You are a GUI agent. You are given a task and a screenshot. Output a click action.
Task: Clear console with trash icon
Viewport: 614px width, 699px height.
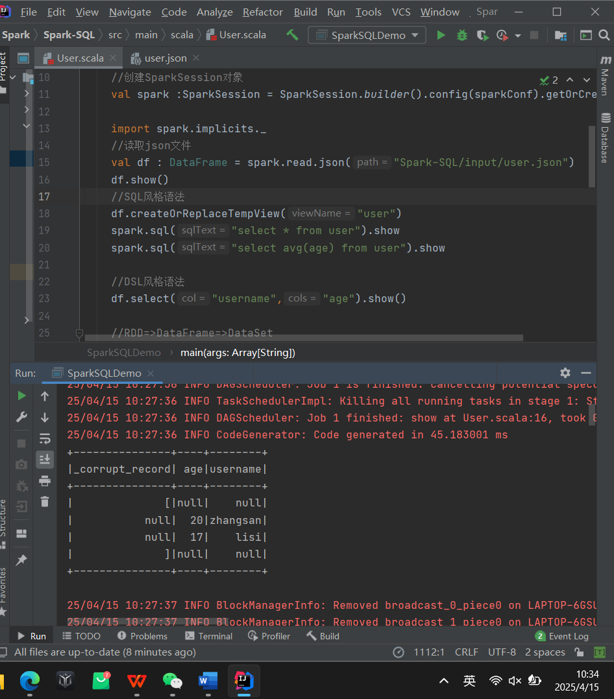pos(45,502)
